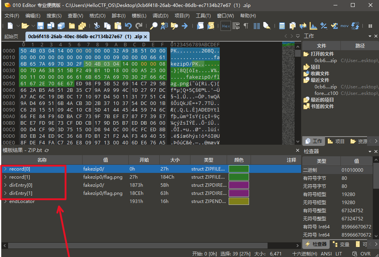
Task: Expand the dirEntry[1] tree node
Action: (x=5, y=193)
